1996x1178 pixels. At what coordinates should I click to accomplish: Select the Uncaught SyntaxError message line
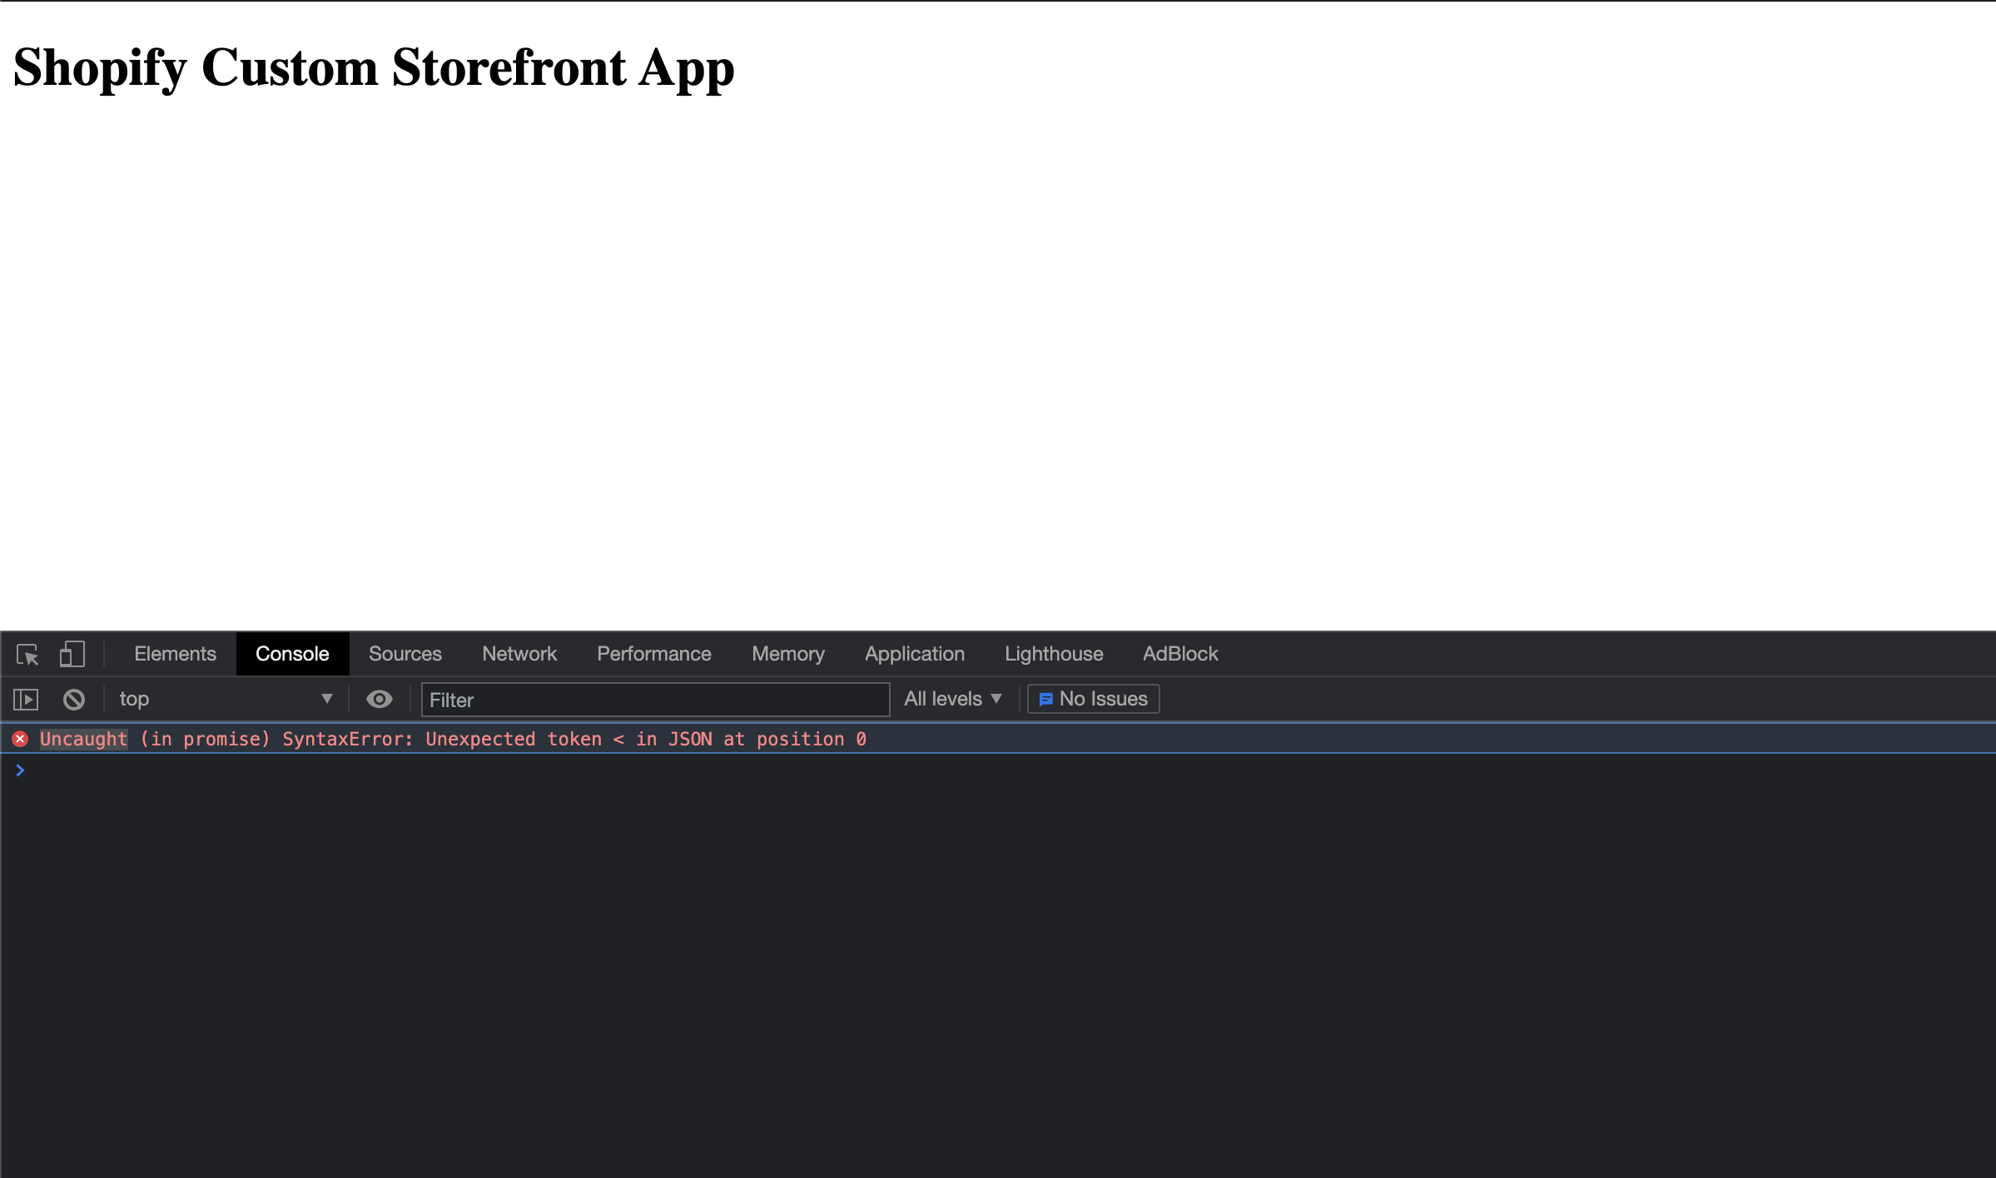pos(453,739)
